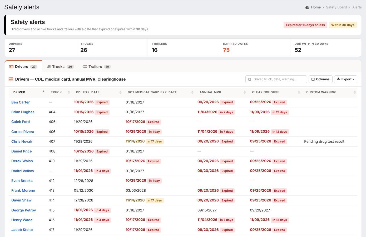Switch to the Trucks tab
Screen dimensions: 366x237
click(60, 67)
